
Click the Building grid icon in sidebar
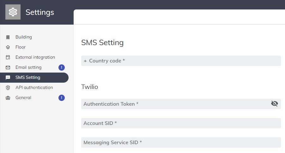click(8, 37)
